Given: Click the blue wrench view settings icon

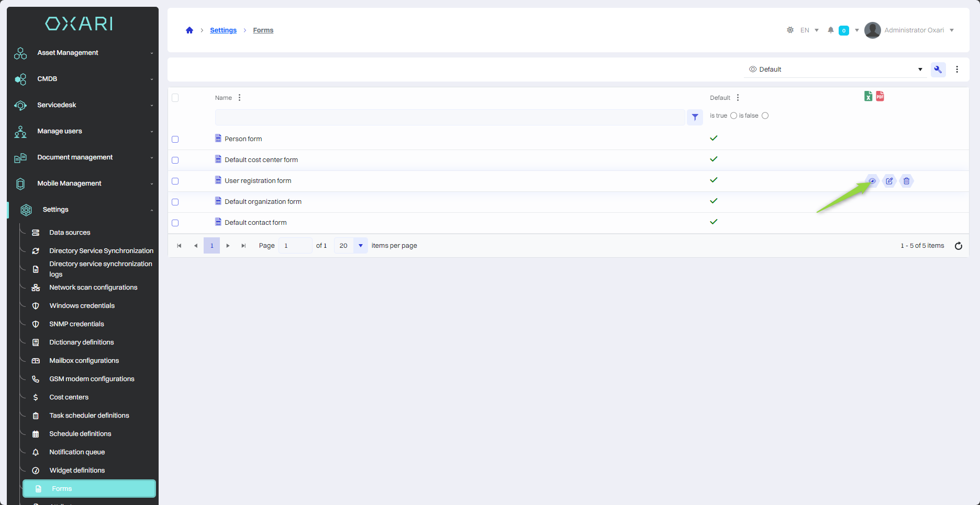Looking at the screenshot, I should (x=938, y=70).
